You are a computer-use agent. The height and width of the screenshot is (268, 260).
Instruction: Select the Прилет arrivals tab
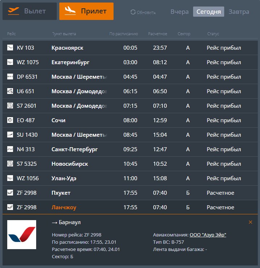(86, 11)
